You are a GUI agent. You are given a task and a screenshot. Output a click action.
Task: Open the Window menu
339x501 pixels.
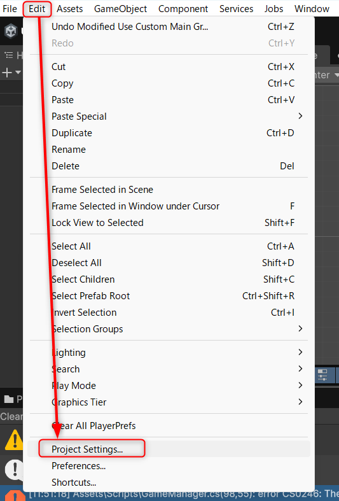[312, 9]
